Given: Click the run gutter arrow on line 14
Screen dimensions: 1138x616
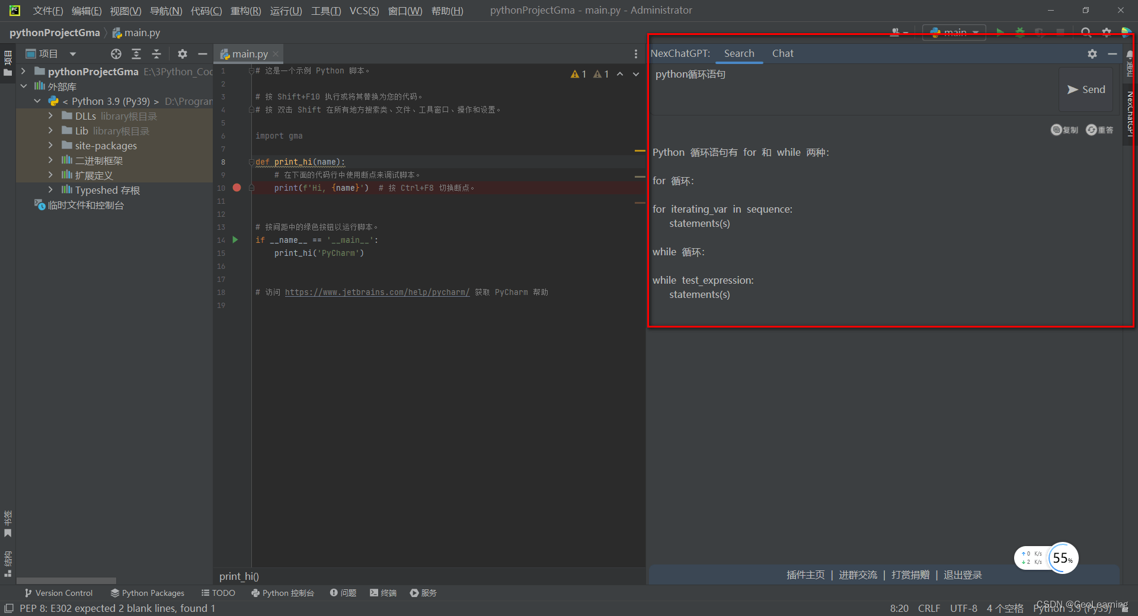Looking at the screenshot, I should (x=235, y=240).
